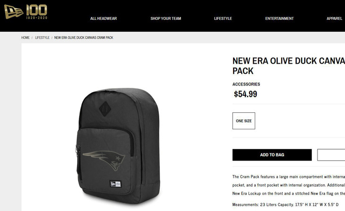Click the diamond patch on the backpack

click(x=105, y=109)
